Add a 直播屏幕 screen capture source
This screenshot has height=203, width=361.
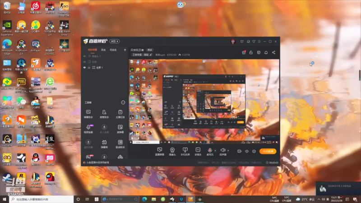tap(160, 152)
